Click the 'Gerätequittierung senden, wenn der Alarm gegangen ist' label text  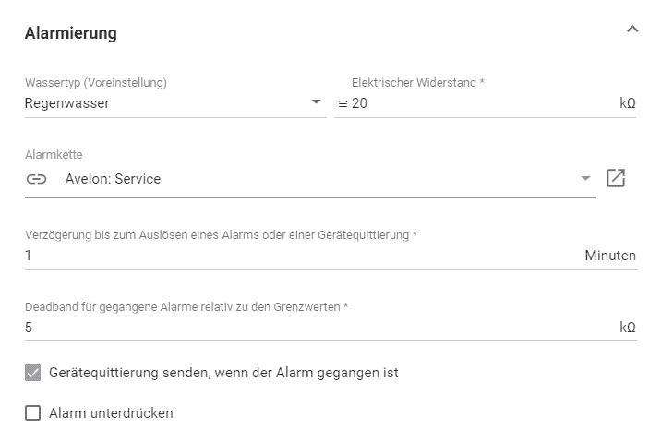223,373
